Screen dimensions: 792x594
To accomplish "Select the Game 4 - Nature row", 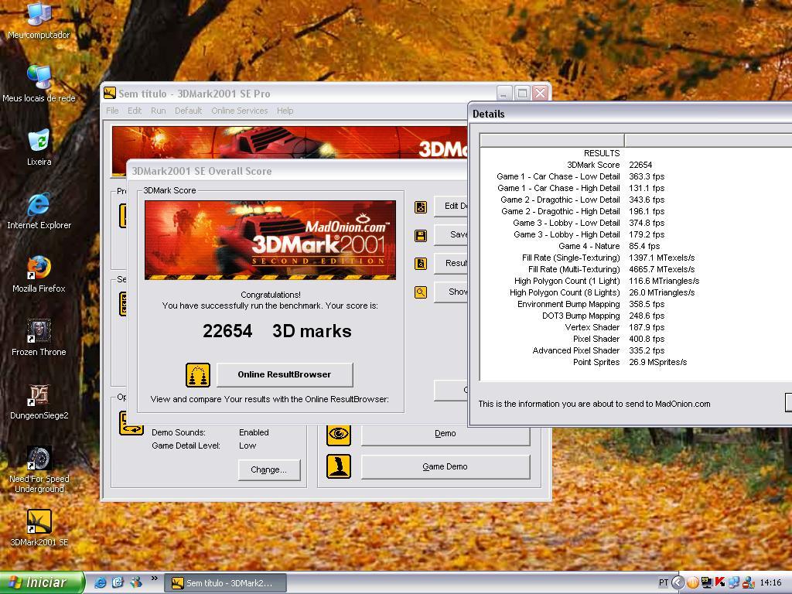I will coord(636,246).
